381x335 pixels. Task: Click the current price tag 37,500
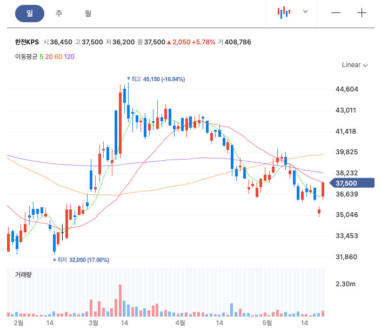[352, 183]
